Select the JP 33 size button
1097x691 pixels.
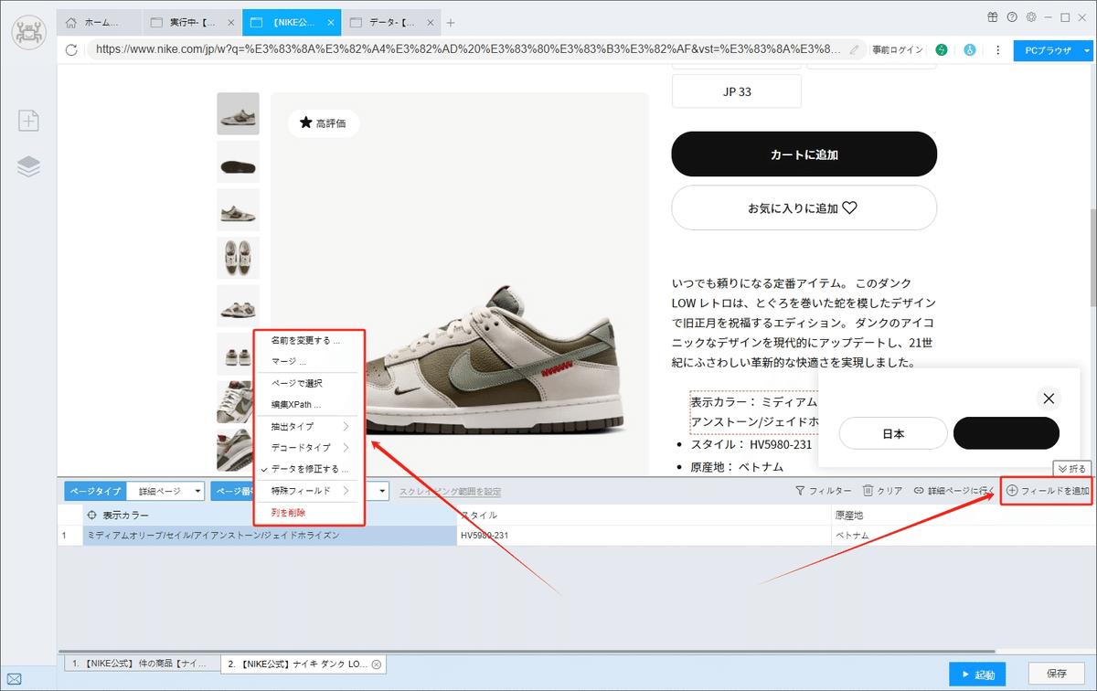[x=737, y=91]
